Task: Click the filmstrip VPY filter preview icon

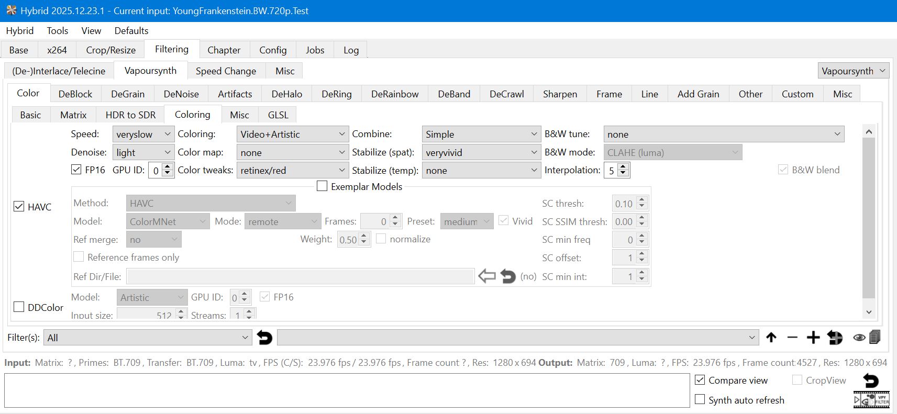Action: [x=871, y=400]
